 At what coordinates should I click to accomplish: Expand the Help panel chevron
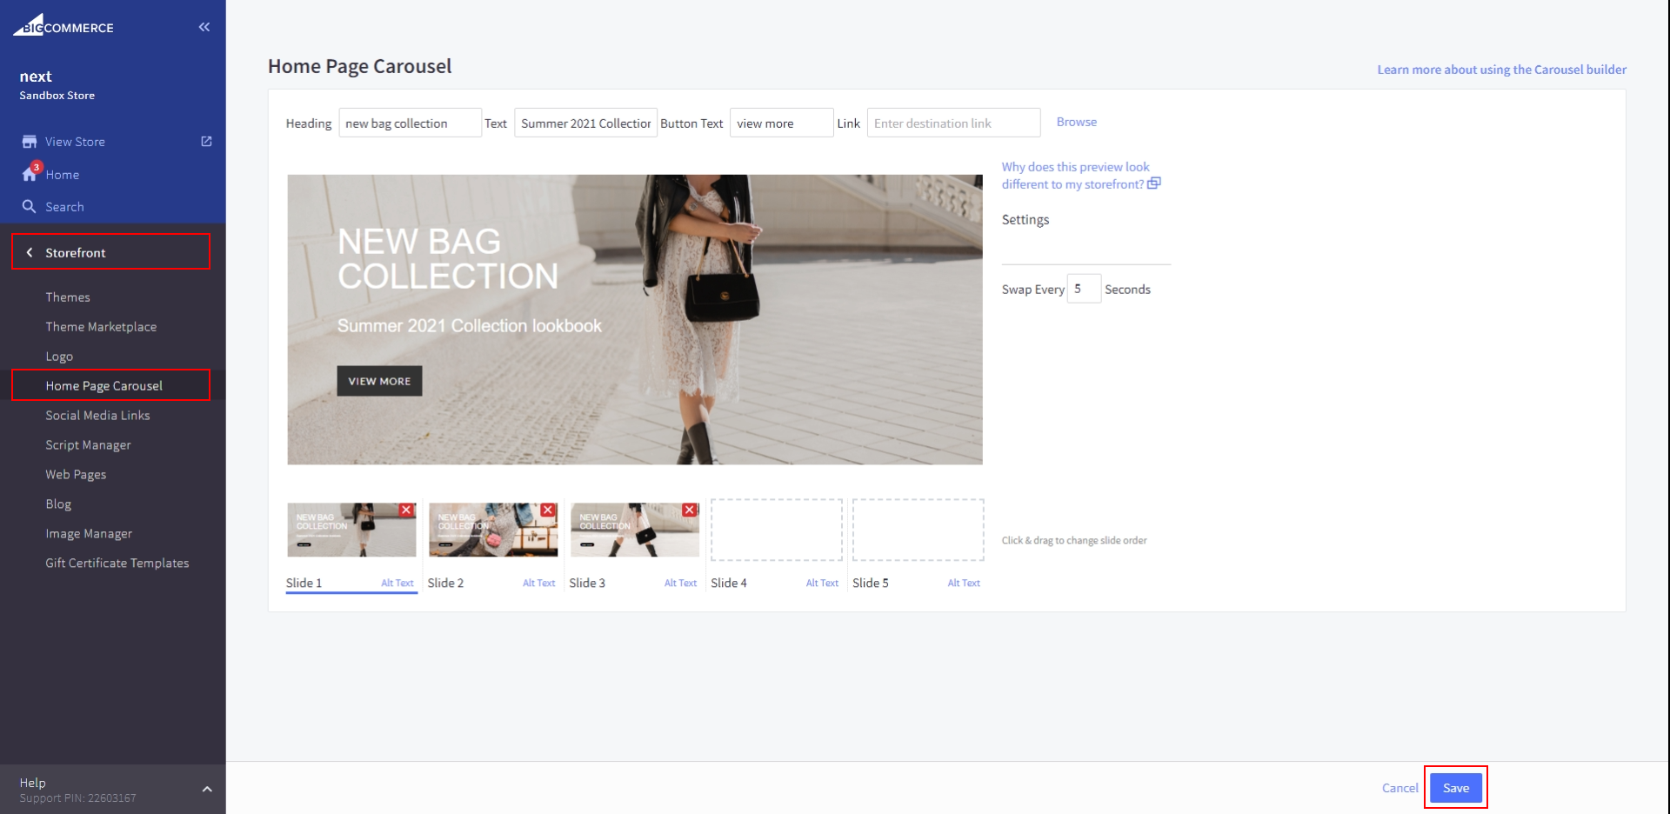click(207, 790)
